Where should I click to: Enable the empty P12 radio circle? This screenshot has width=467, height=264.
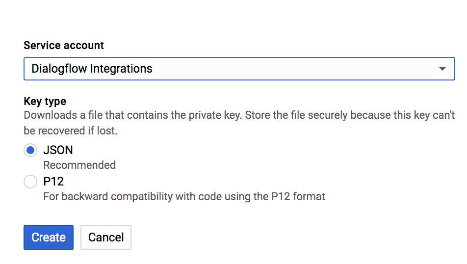point(30,182)
